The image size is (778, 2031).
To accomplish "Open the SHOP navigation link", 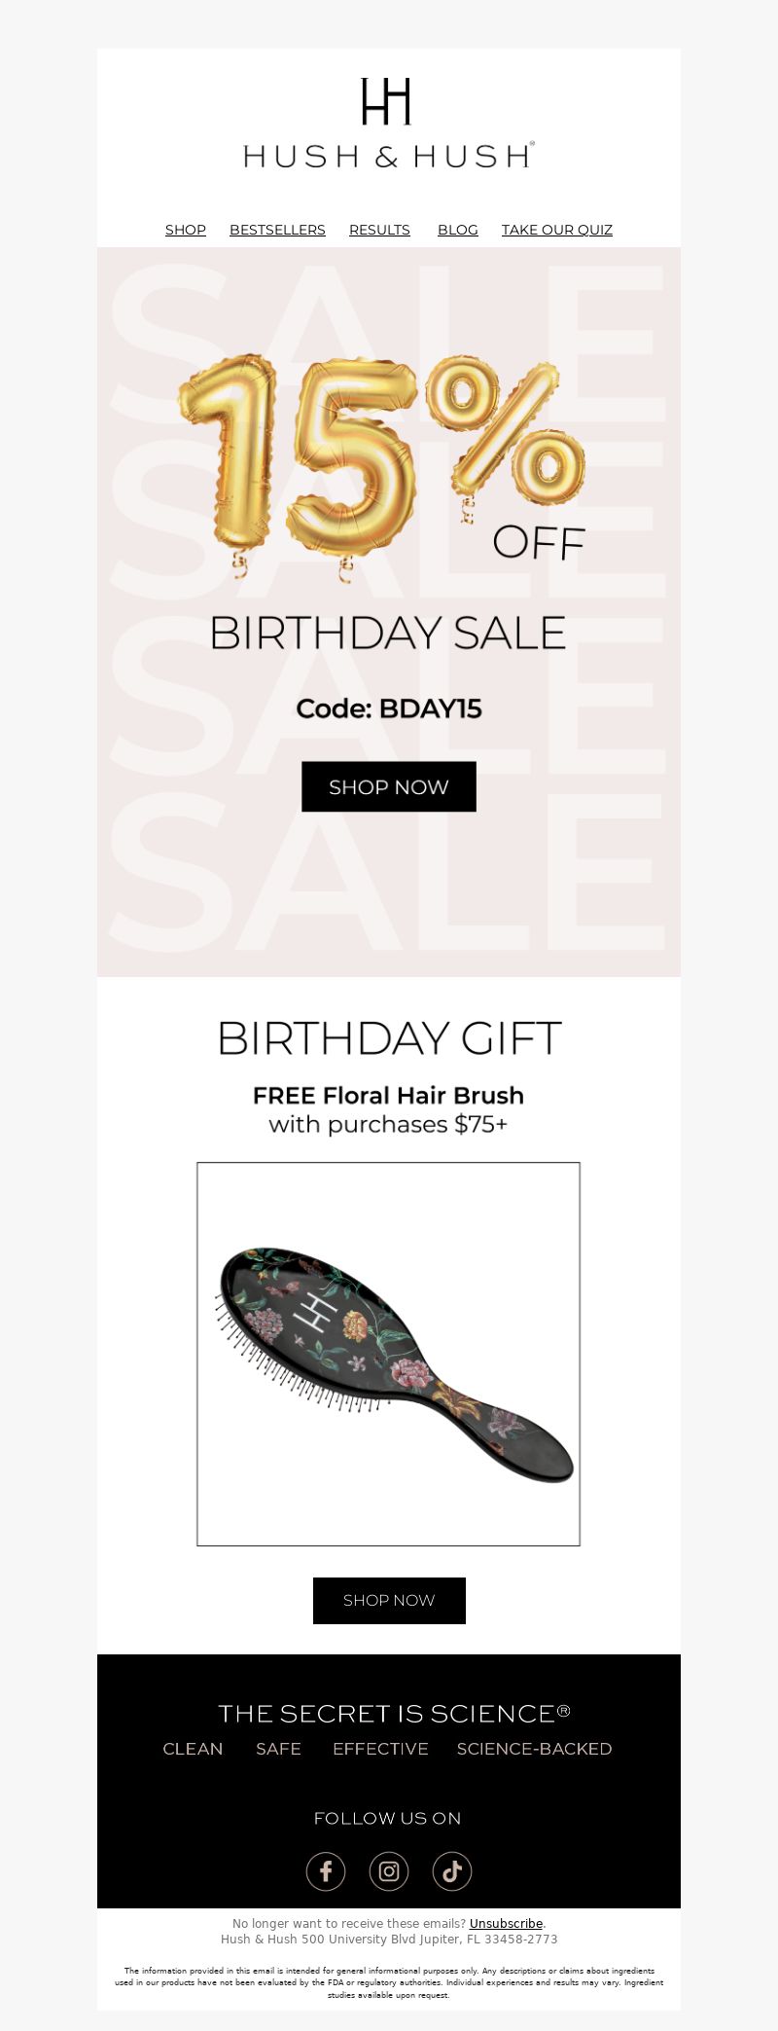I will click(x=186, y=230).
